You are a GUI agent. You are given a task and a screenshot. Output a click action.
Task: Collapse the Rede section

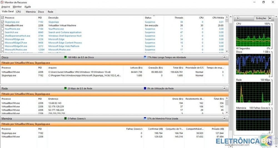pyautogui.click(x=224, y=88)
